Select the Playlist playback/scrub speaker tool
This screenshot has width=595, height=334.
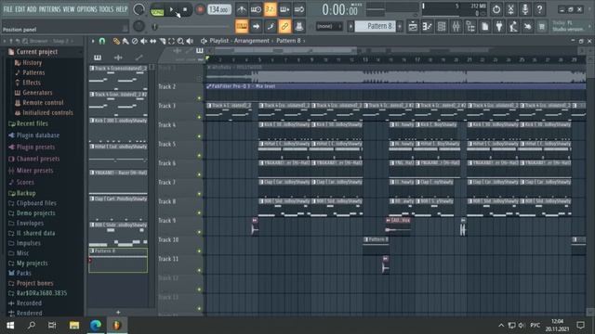tap(190, 41)
